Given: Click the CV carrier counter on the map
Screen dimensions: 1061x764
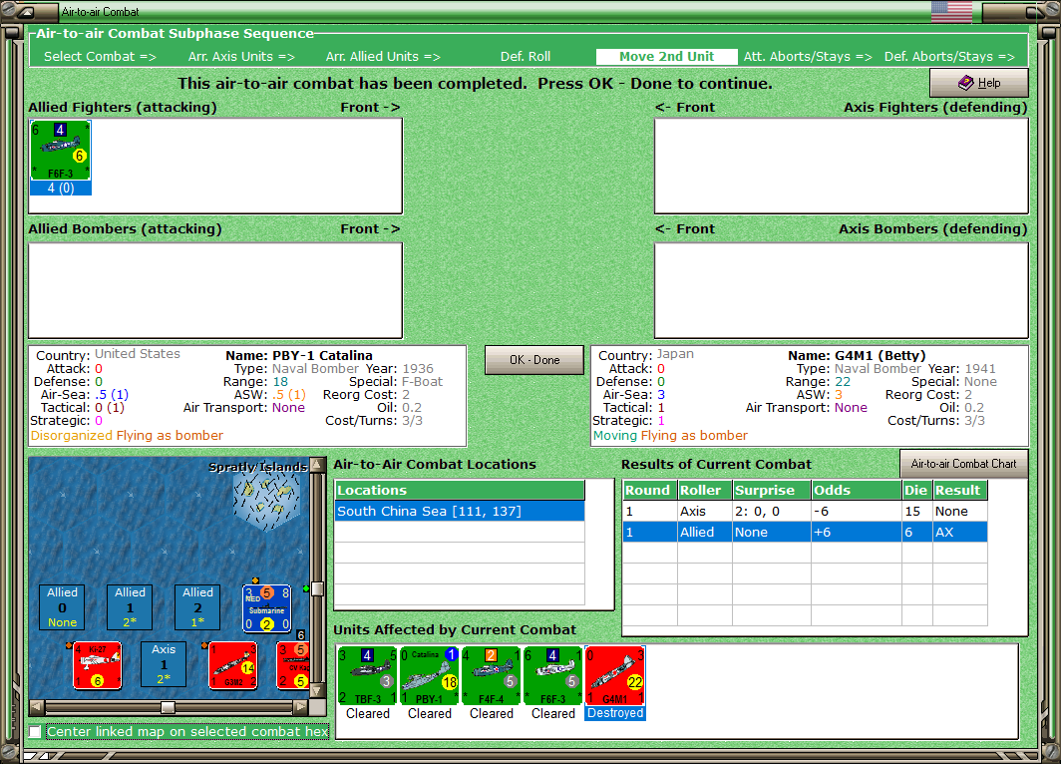Looking at the screenshot, I should tap(293, 666).
